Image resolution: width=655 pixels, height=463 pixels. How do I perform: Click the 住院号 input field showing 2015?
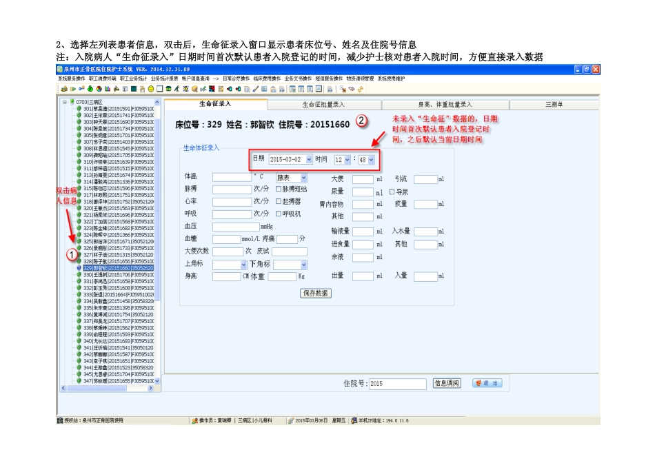398,384
